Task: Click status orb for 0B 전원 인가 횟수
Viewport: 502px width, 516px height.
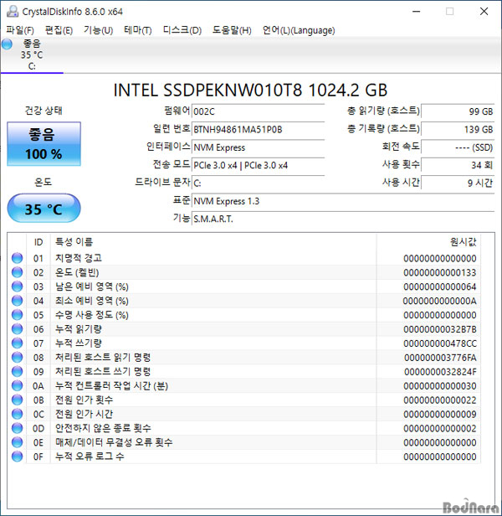Action: click(x=17, y=400)
